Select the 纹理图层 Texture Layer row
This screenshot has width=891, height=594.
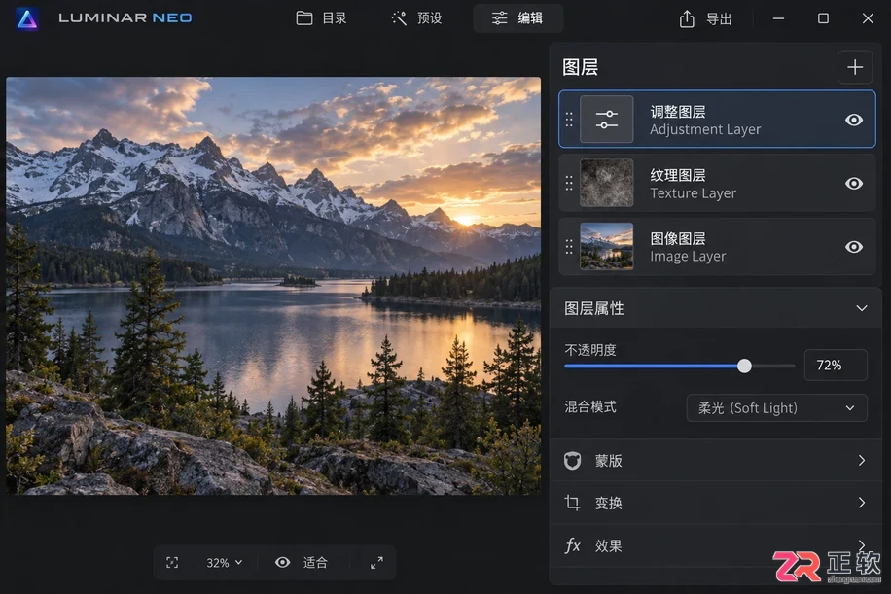[717, 183]
